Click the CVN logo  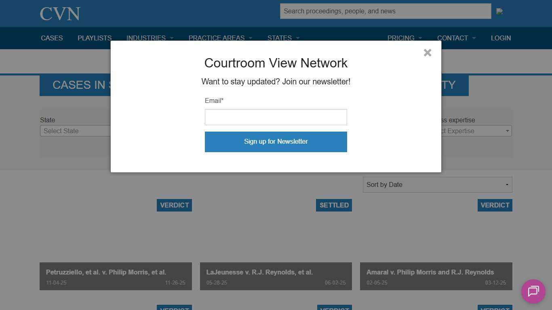tap(59, 13)
